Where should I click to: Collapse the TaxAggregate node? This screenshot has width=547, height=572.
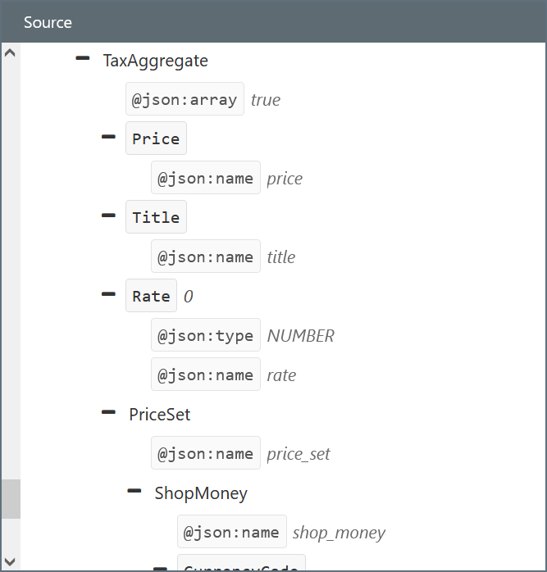(x=82, y=59)
